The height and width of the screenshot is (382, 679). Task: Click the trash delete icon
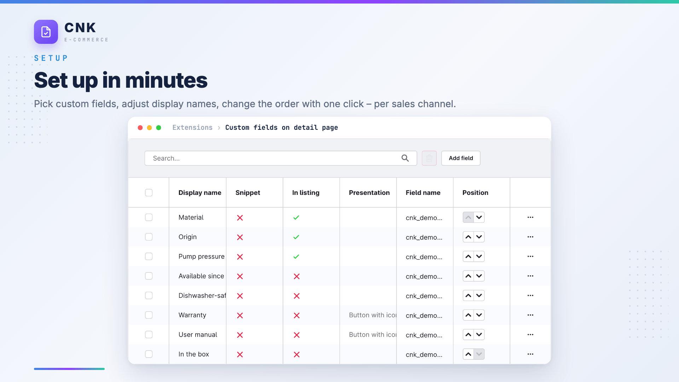click(429, 158)
